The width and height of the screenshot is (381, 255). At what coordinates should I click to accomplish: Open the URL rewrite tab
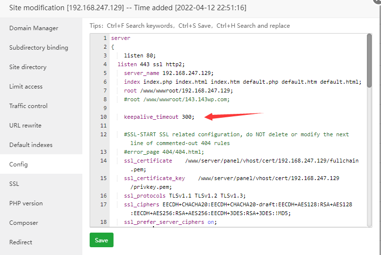(25, 126)
